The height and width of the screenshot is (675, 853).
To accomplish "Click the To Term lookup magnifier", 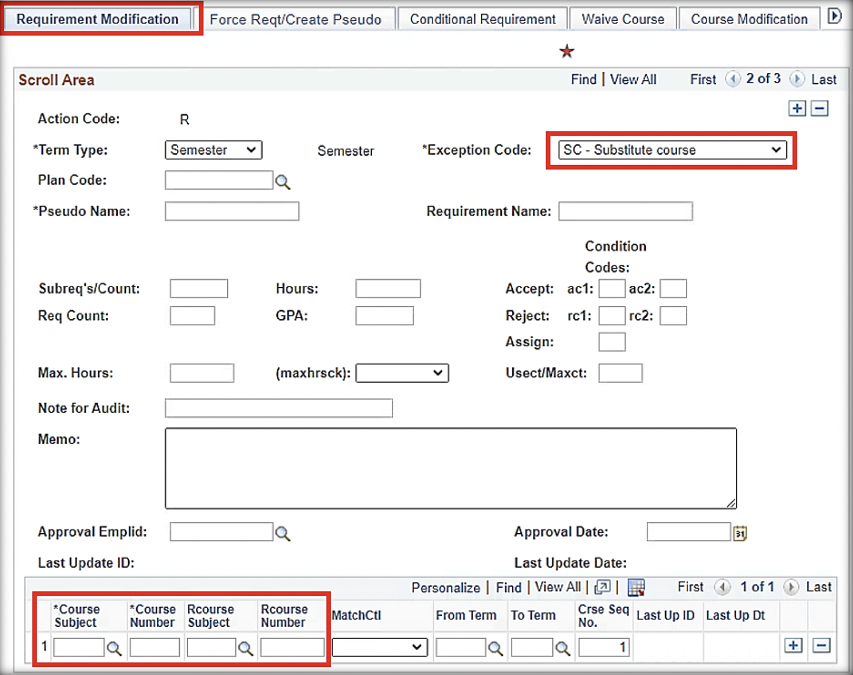I will 563,648.
